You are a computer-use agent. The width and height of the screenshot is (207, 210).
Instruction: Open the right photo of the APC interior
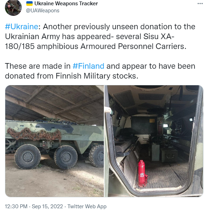(x=154, y=141)
